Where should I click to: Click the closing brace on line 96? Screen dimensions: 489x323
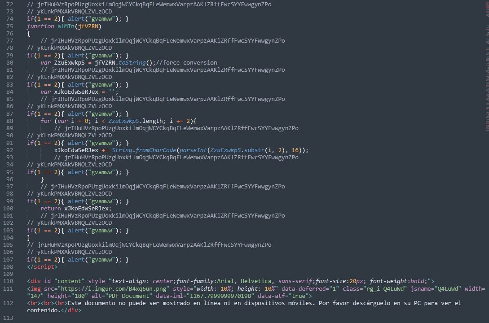tap(42, 179)
